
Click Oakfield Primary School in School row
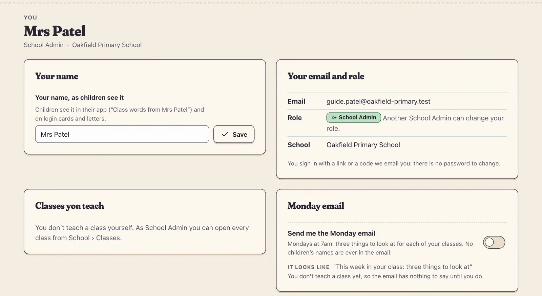coord(363,145)
